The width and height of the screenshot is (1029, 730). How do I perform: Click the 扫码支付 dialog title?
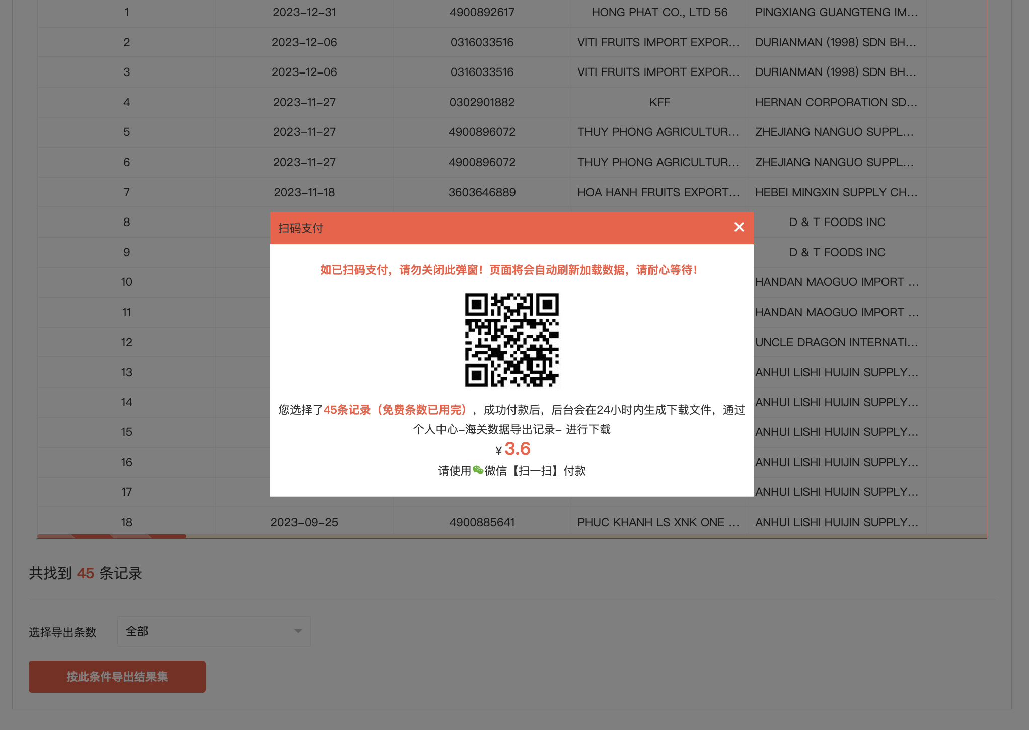301,228
